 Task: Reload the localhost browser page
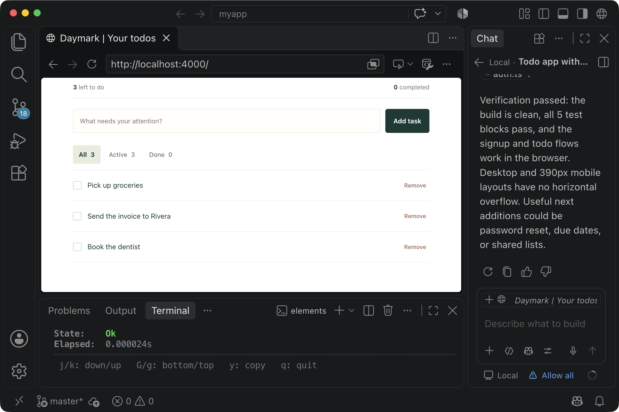92,64
